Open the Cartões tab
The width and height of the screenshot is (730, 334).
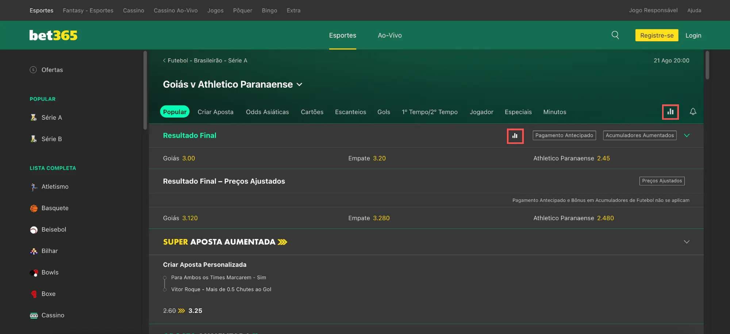coord(312,112)
